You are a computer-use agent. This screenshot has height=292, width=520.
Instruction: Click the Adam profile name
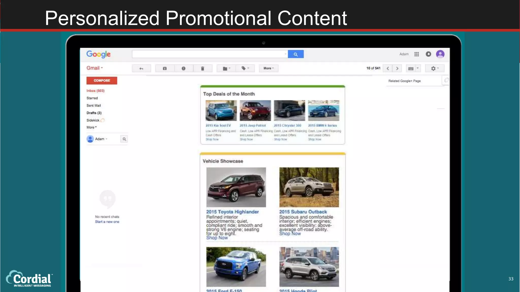(404, 54)
